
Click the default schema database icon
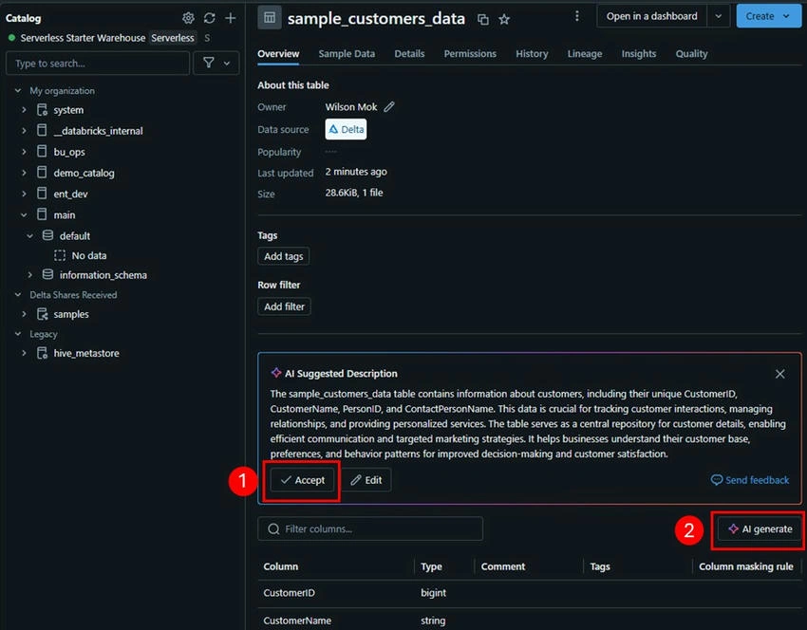(x=47, y=235)
